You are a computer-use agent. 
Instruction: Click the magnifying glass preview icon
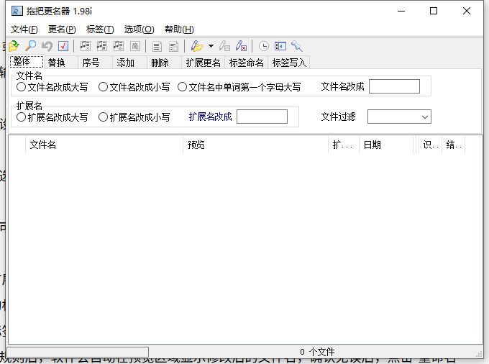pyautogui.click(x=30, y=46)
